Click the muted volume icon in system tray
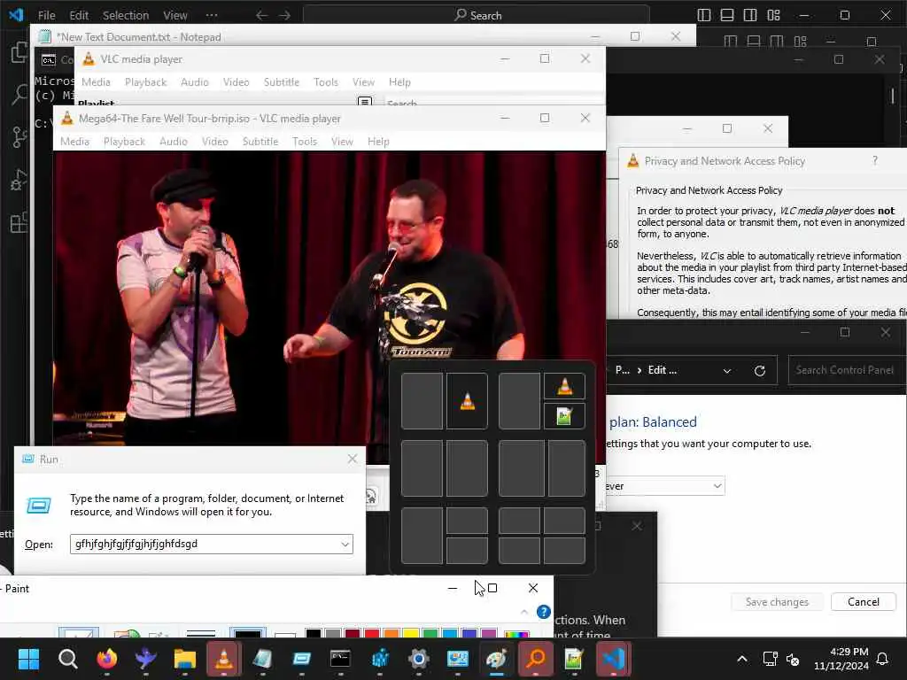Screen dimensions: 907x680 tap(793, 659)
